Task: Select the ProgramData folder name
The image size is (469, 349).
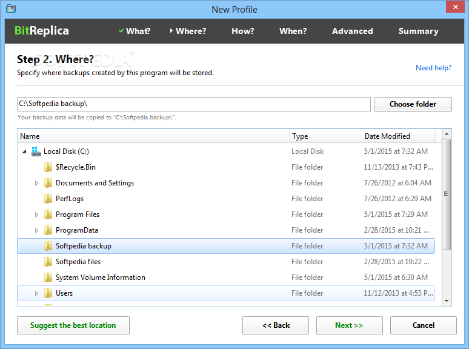Action: coord(77,230)
